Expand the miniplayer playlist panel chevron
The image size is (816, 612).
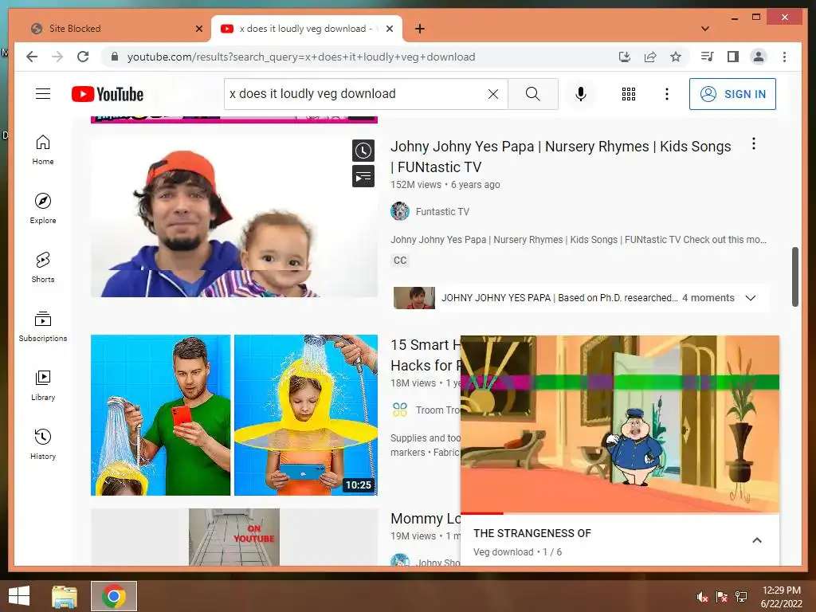click(x=757, y=540)
